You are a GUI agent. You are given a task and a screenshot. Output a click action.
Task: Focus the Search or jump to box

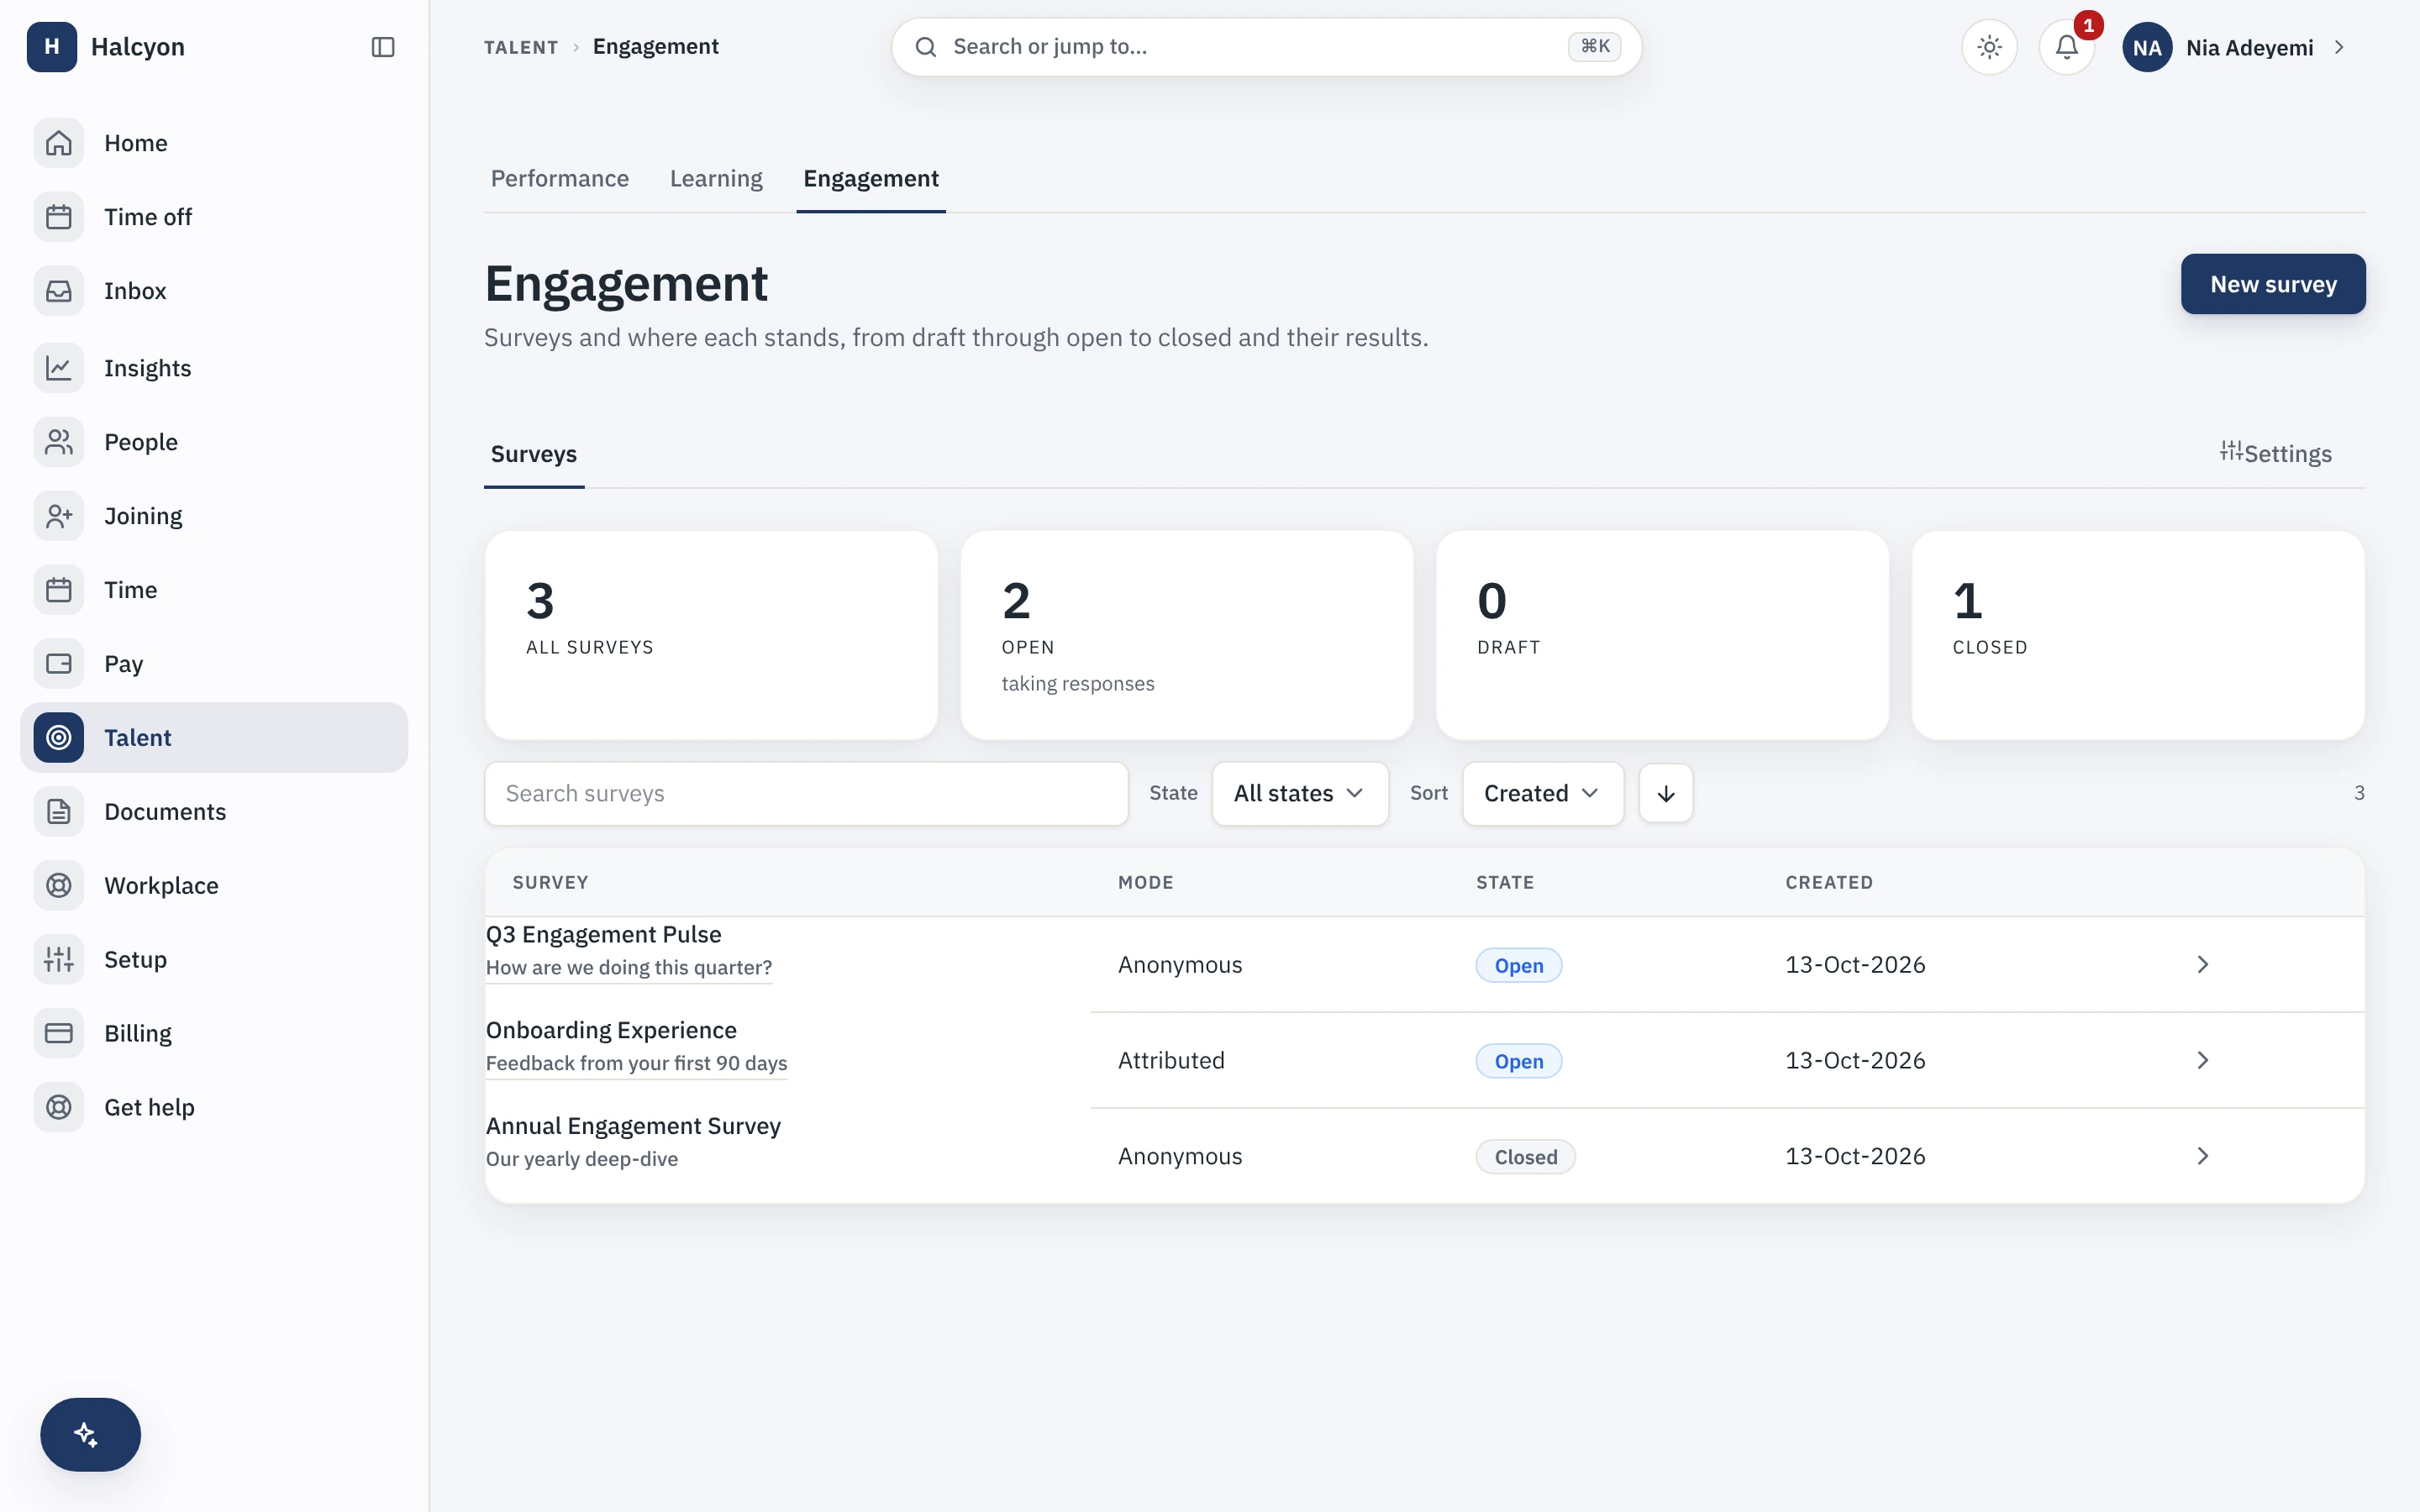pos(1266,47)
